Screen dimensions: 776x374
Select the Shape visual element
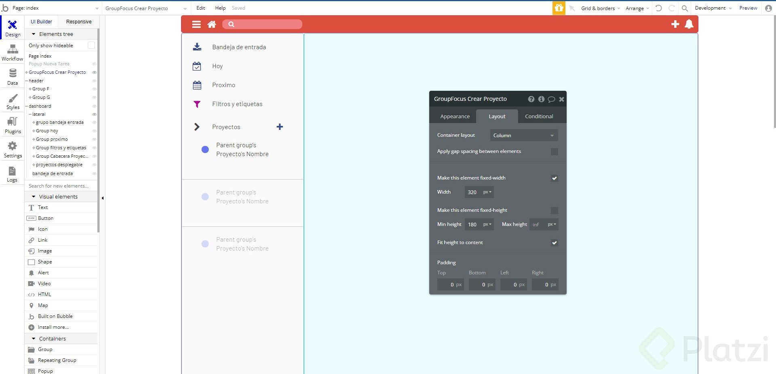coord(45,262)
